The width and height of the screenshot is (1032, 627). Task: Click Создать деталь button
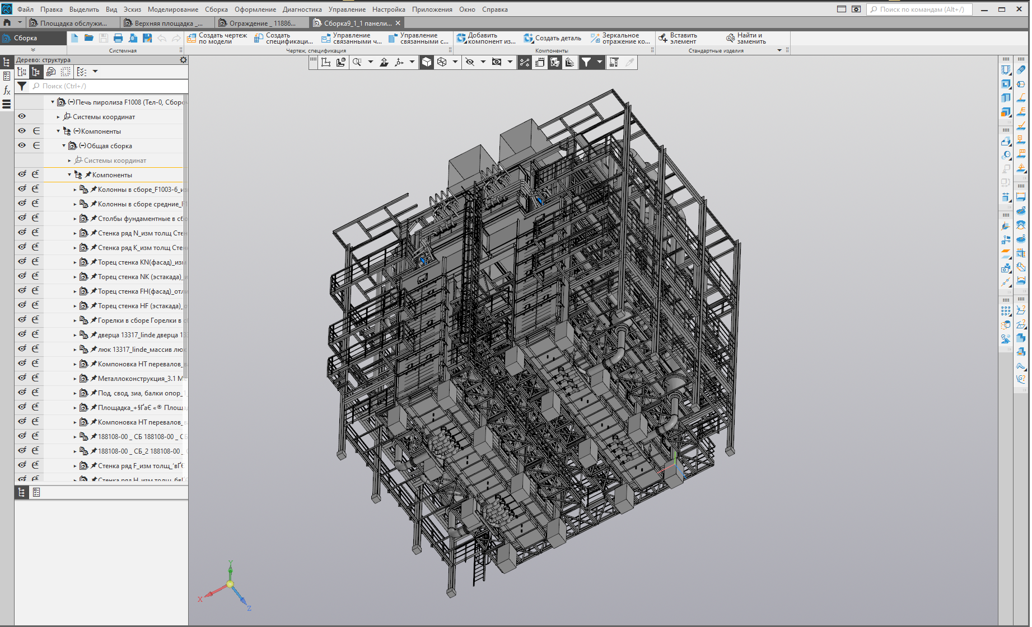click(x=552, y=38)
